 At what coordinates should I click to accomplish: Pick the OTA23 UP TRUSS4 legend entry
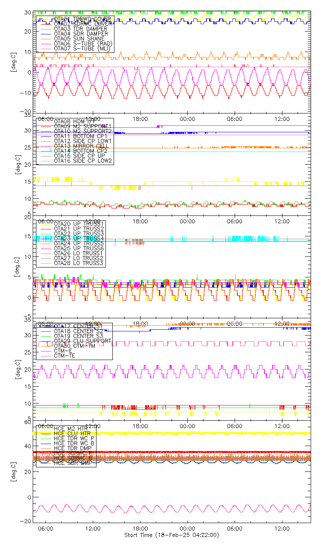tap(79, 238)
